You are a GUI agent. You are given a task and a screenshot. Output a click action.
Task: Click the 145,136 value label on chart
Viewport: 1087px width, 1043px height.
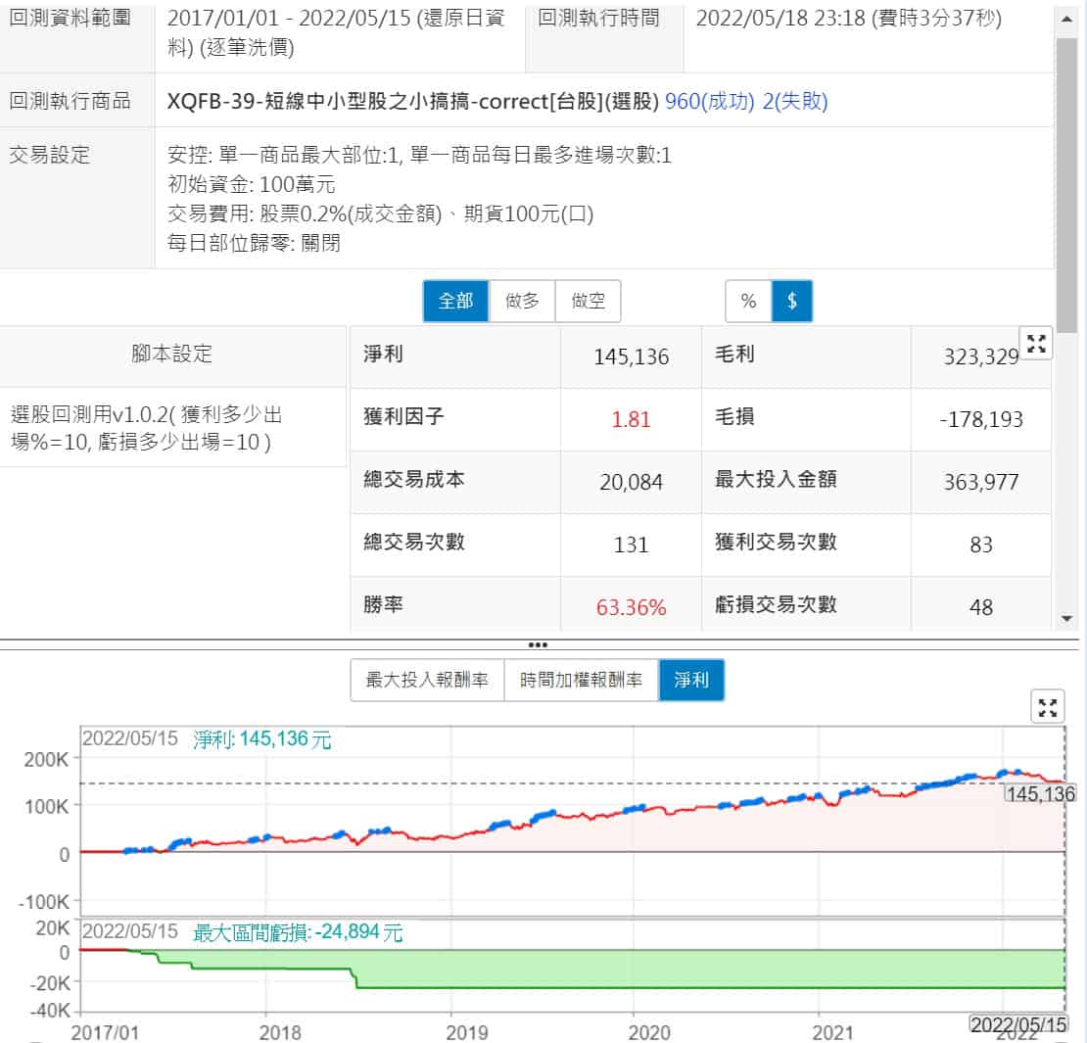[x=1040, y=794]
